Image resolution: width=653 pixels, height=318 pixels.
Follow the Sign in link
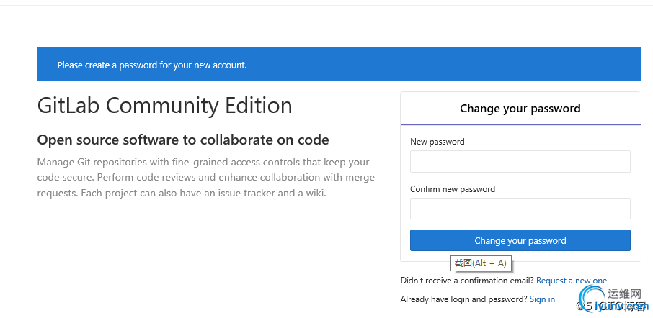coord(542,299)
